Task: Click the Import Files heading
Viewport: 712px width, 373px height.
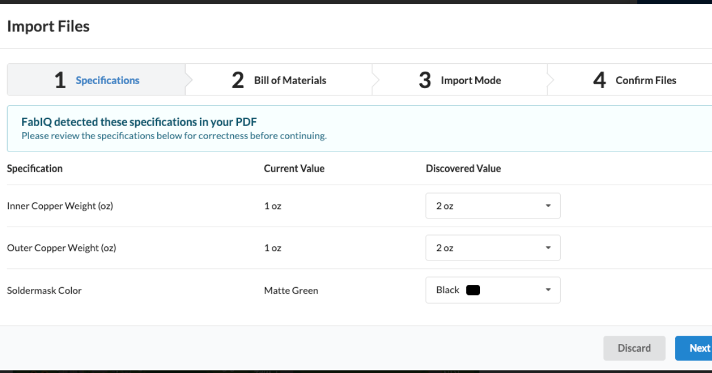Action: click(48, 26)
